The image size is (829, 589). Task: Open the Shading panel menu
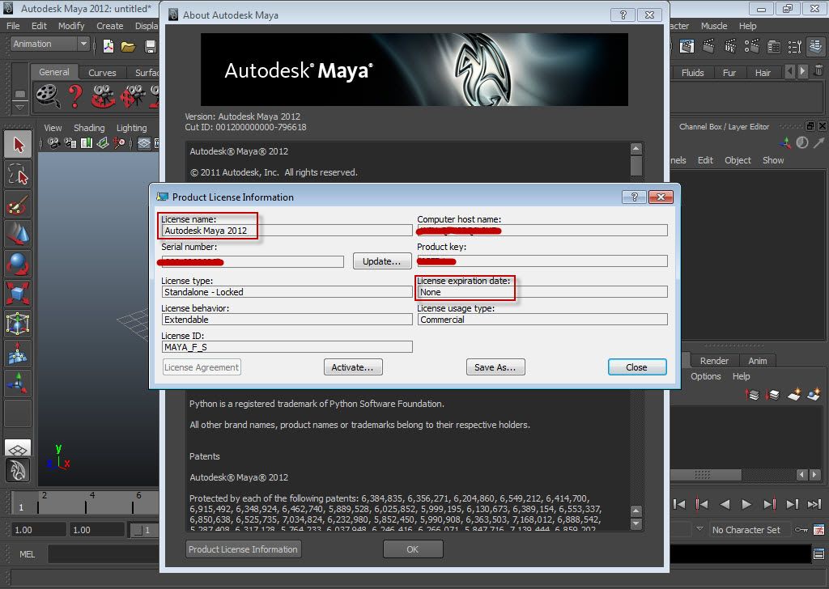(x=89, y=127)
